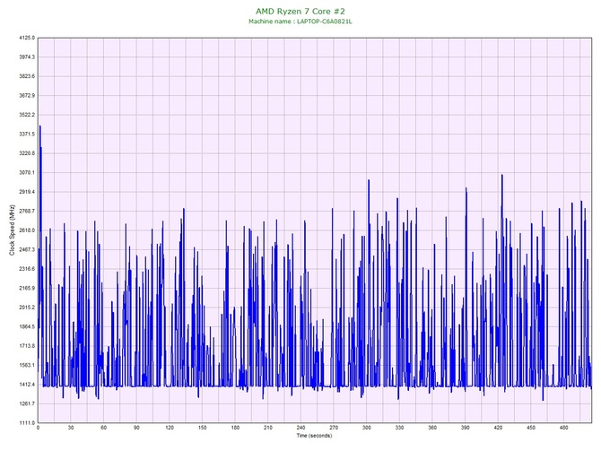Click the 2768.7 y-axis value

point(27,211)
